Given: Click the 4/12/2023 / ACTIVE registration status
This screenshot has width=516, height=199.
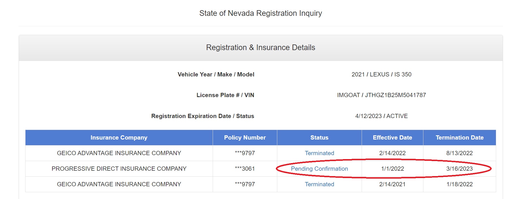Looking at the screenshot, I should click(x=381, y=116).
